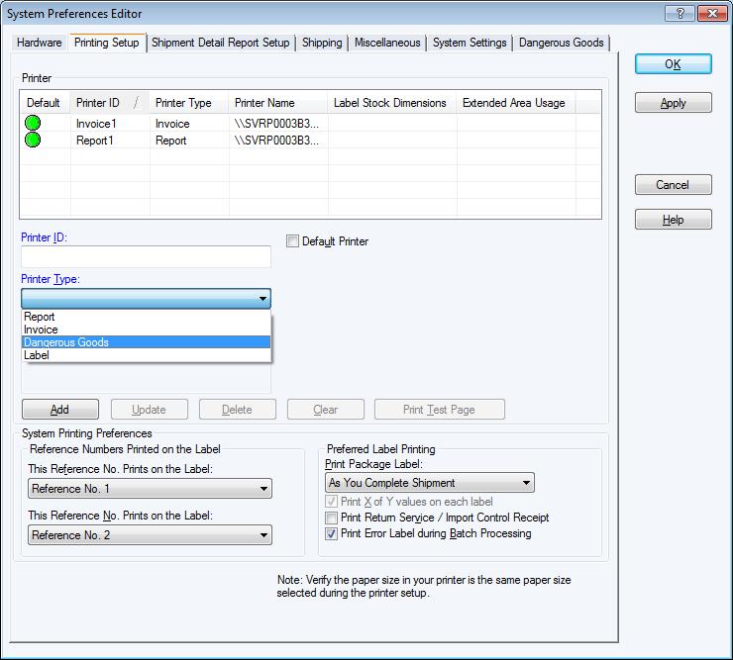The image size is (733, 660).
Task: Expand the Print Package Label dropdown
Action: [430, 483]
